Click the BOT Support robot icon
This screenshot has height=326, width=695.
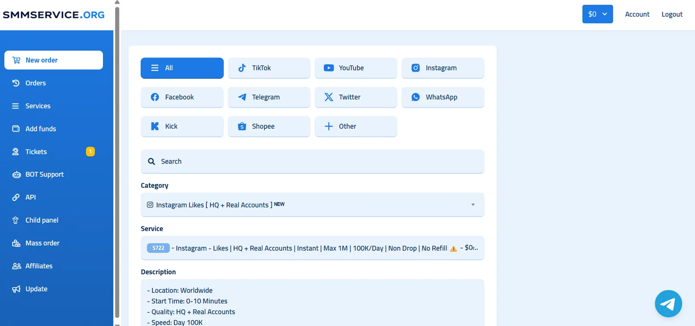tap(17, 174)
